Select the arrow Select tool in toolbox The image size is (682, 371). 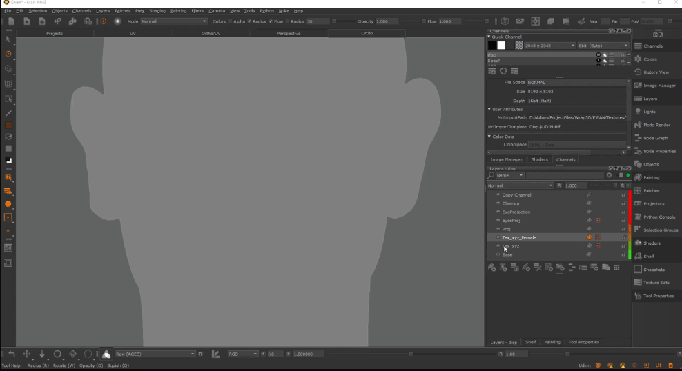pyautogui.click(x=8, y=39)
